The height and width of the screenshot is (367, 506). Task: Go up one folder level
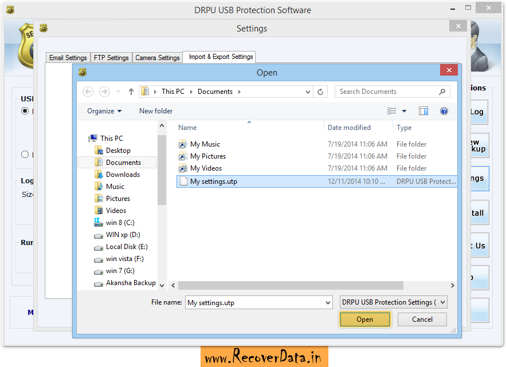coord(131,92)
